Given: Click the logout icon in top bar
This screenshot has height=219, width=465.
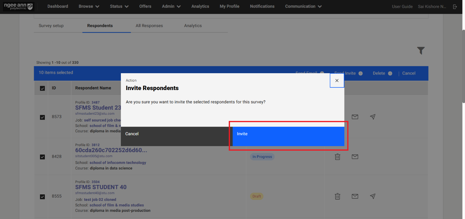Looking at the screenshot, I should (455, 6).
